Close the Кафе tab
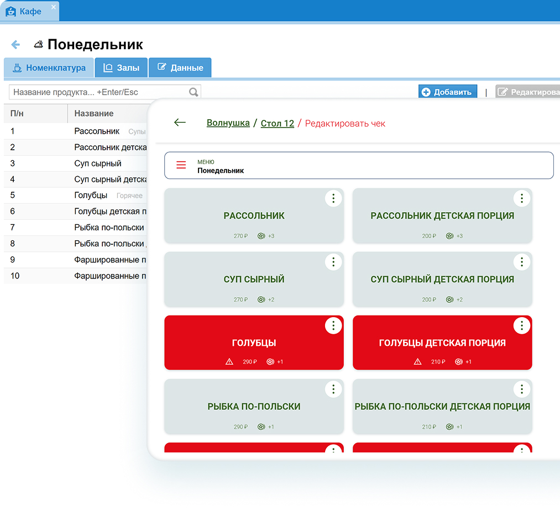The height and width of the screenshot is (511, 560). point(53,7)
